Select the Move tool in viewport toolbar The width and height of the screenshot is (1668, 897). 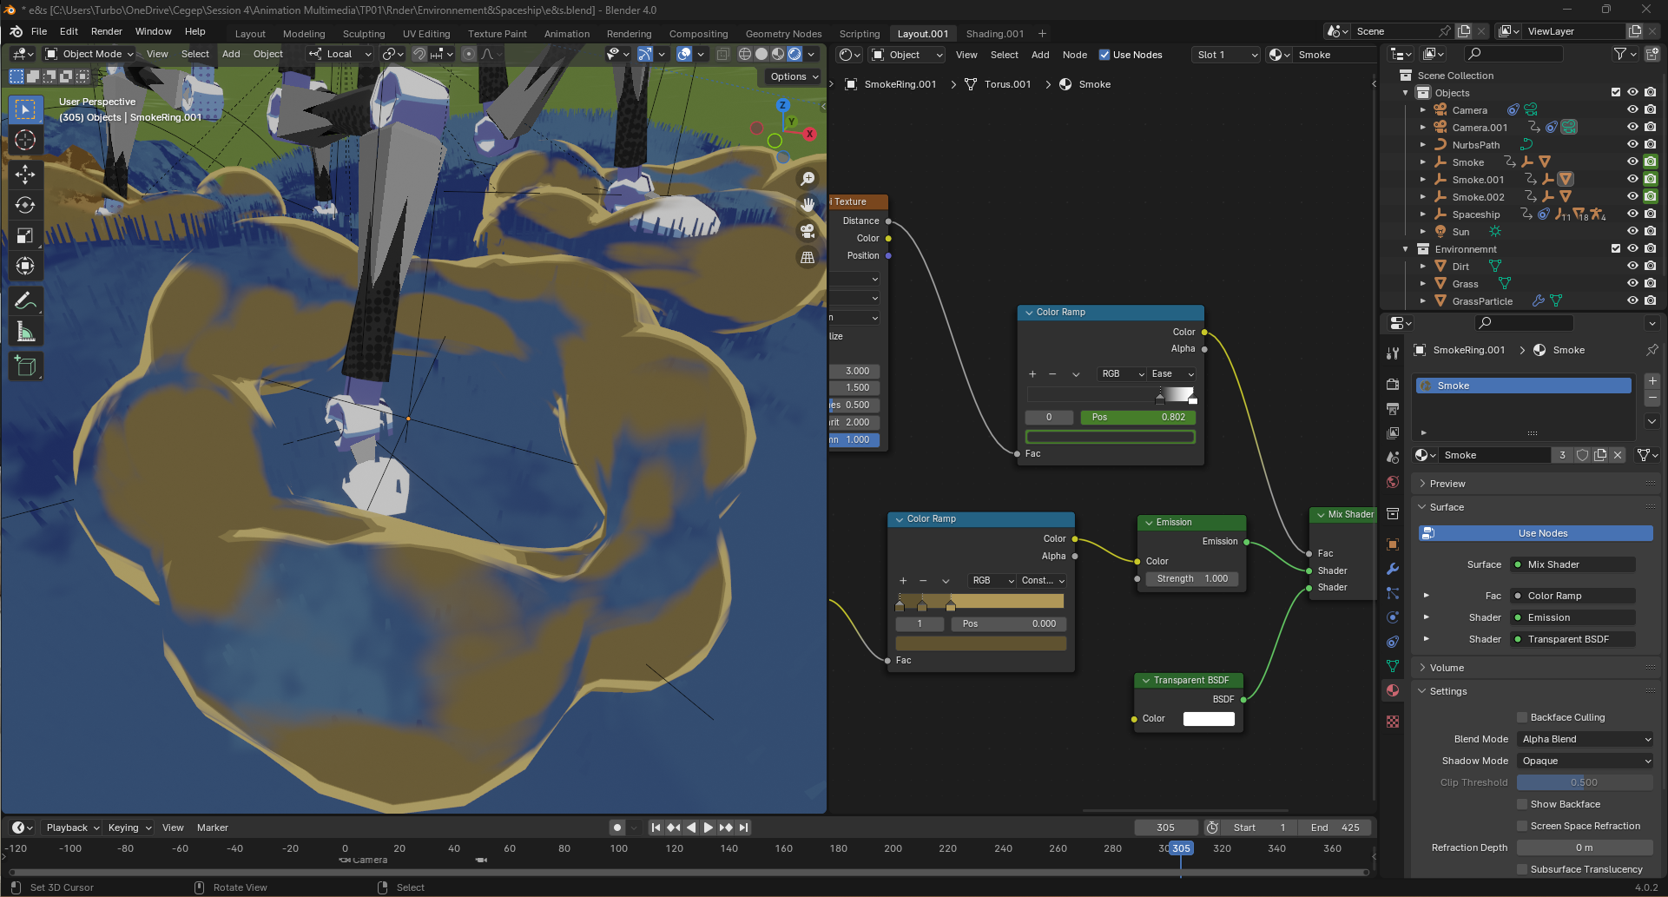tap(25, 175)
